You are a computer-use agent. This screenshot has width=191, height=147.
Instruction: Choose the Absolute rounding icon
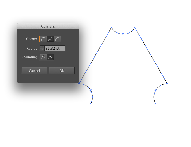coord(43,57)
